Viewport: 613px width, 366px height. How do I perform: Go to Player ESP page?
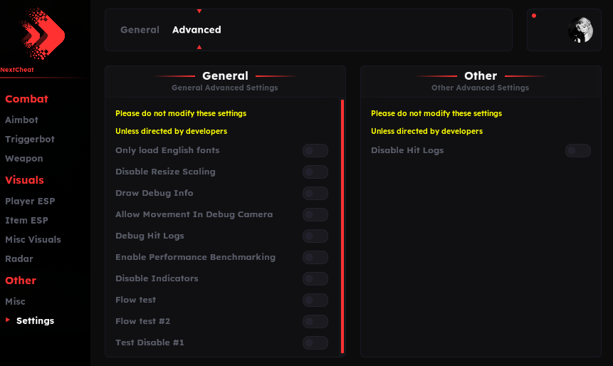pos(30,202)
